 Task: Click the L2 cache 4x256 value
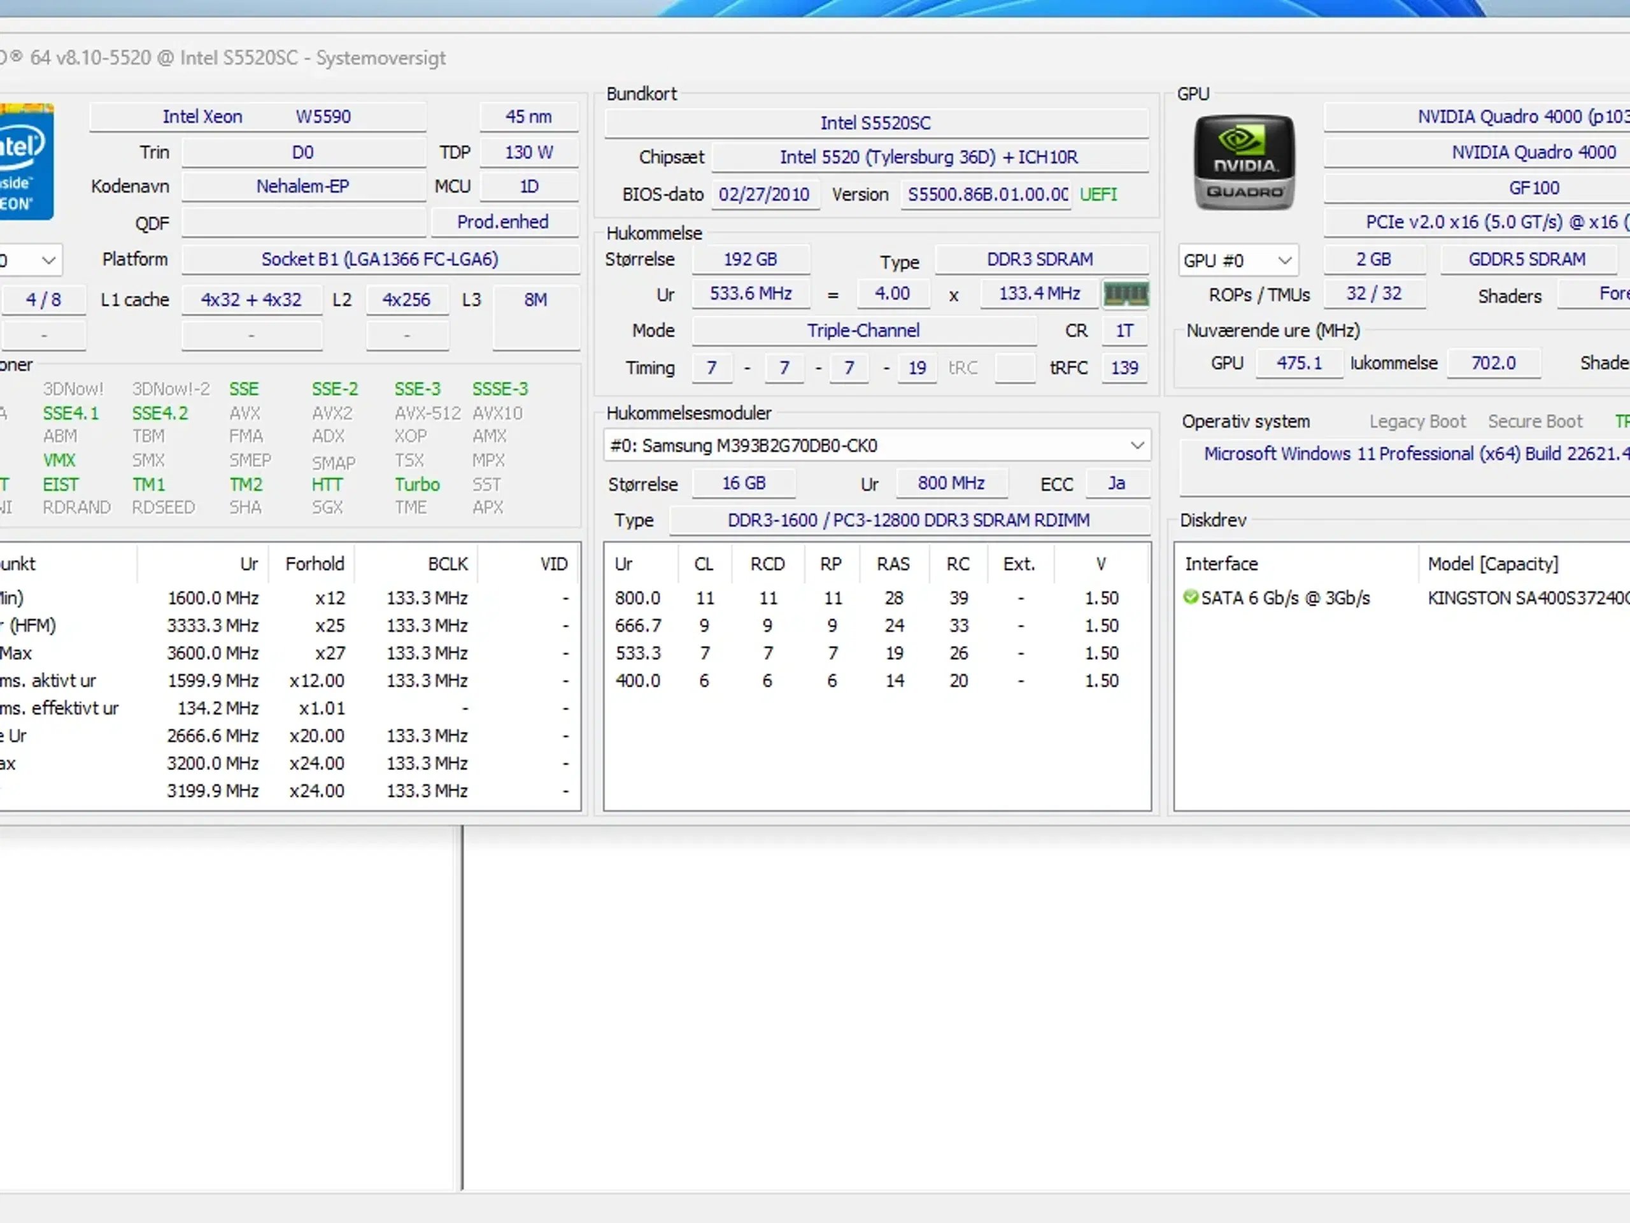pos(407,299)
